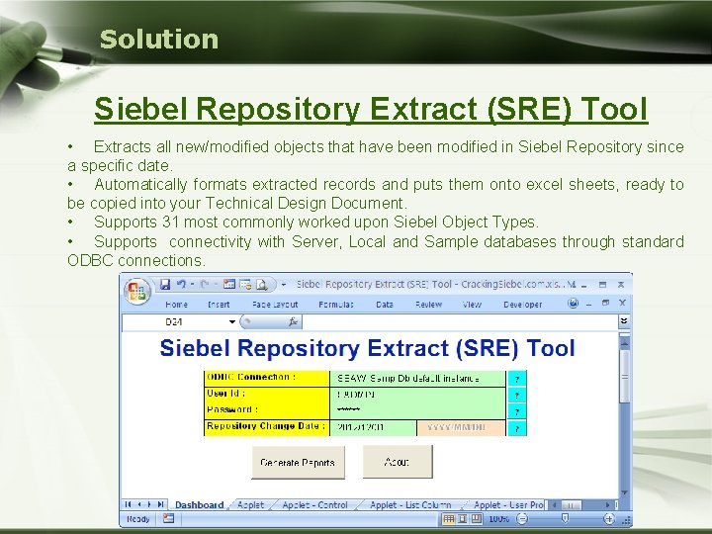Click the blue worksheet title Siebel Repository Extract

pyautogui.click(x=367, y=348)
